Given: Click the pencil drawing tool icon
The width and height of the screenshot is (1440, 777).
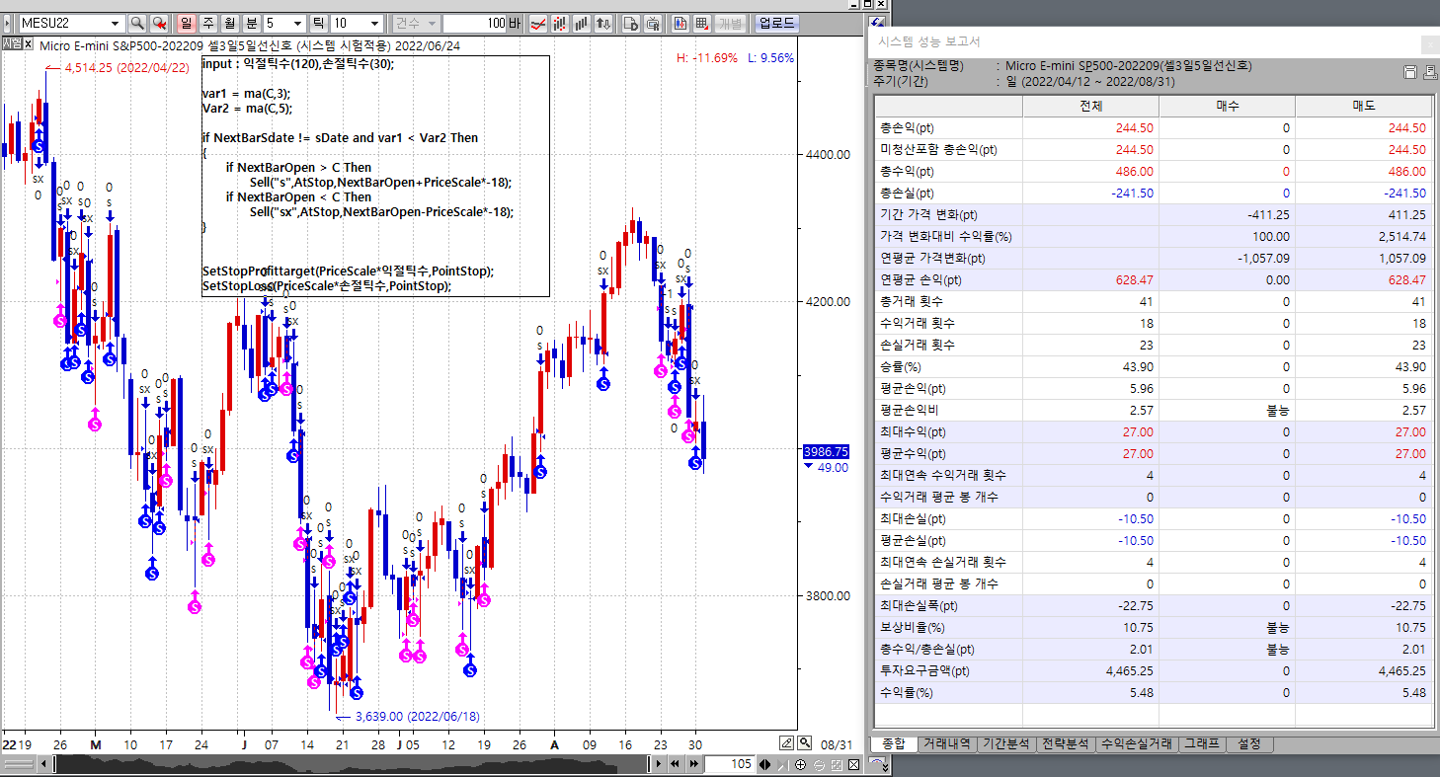Looking at the screenshot, I should 787,743.
